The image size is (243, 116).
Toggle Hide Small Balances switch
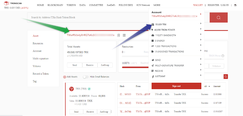[x=86, y=77]
